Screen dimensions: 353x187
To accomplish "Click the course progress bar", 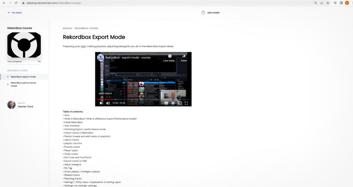I will pos(24,64).
